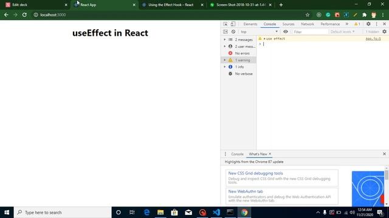Activate the DevTools inspect element picker
Image resolution: width=389 pixels, height=218 pixels.
(225, 24)
